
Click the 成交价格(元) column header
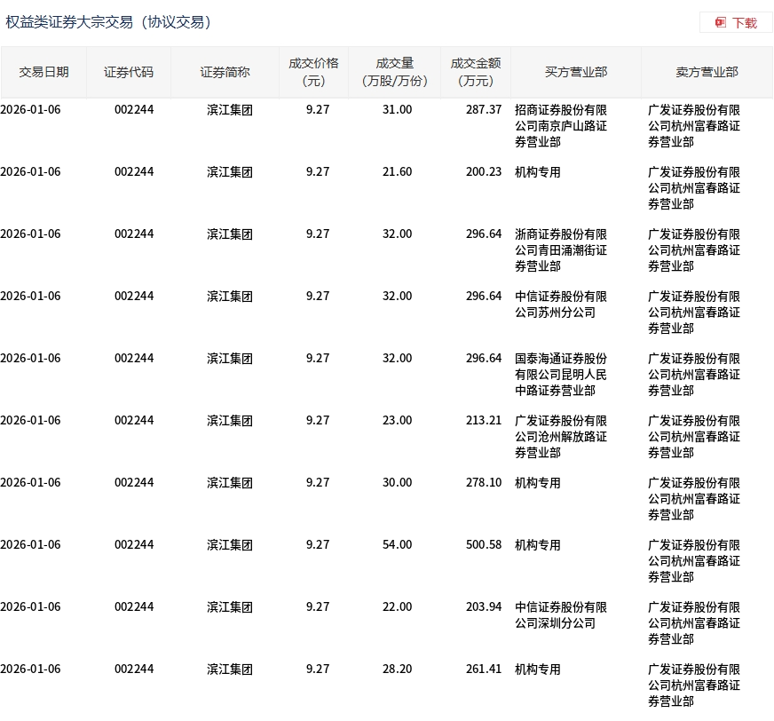[x=313, y=72]
